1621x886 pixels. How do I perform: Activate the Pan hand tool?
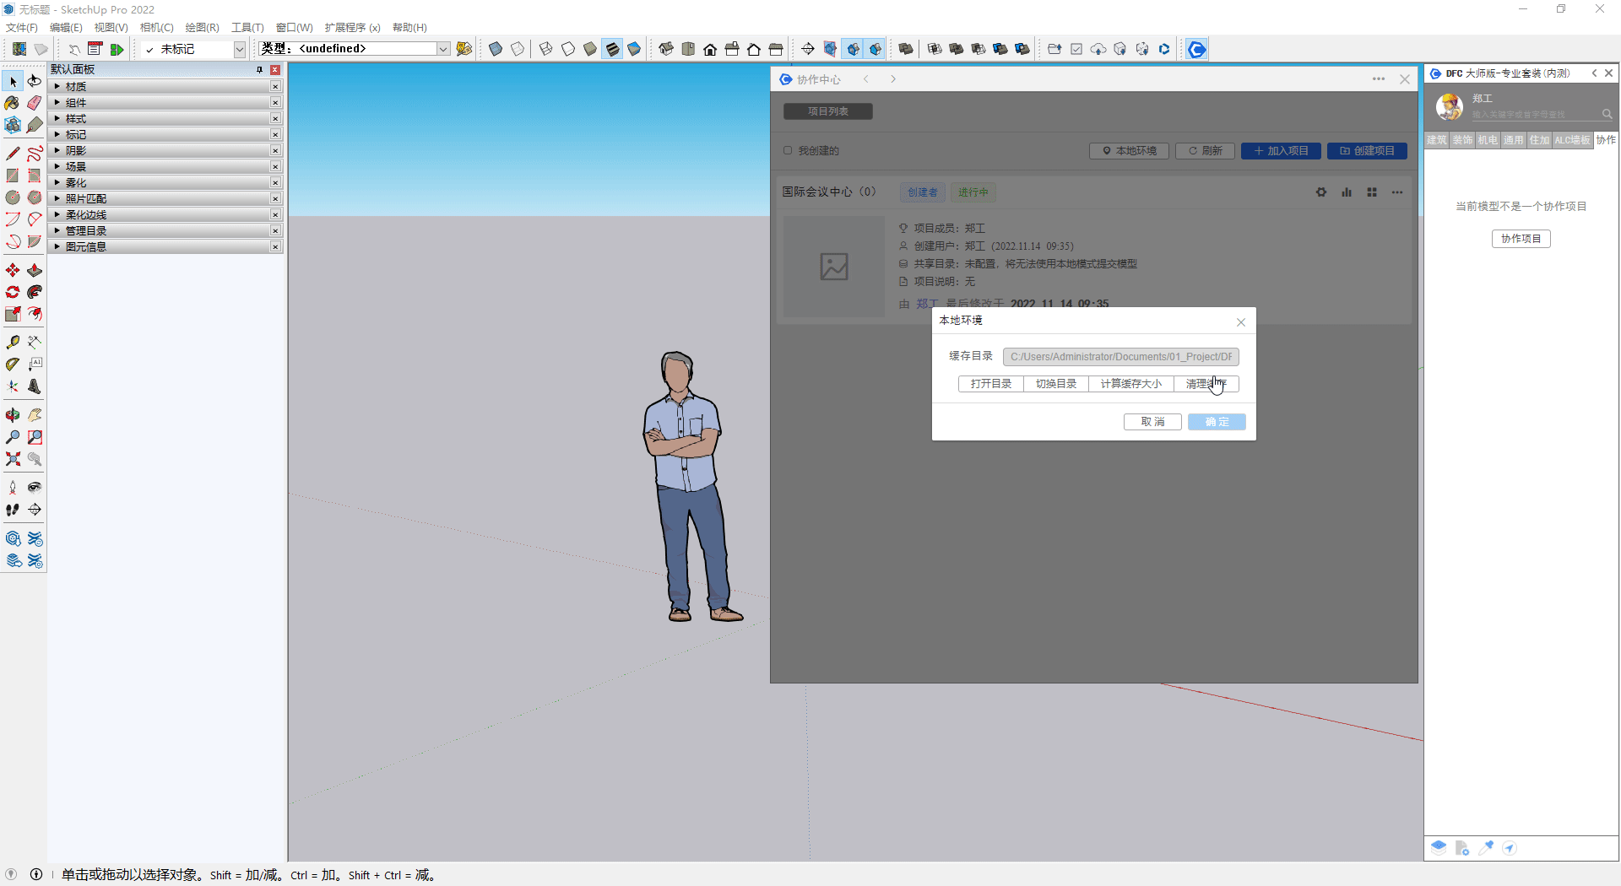(35, 414)
